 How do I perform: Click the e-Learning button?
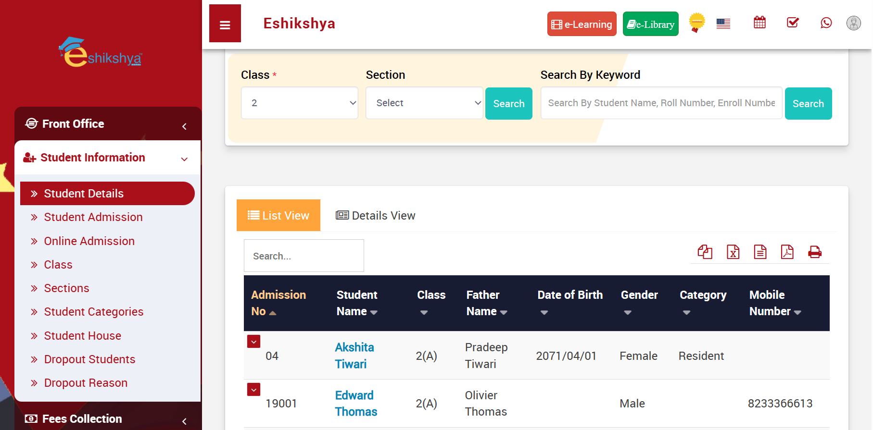(x=582, y=24)
